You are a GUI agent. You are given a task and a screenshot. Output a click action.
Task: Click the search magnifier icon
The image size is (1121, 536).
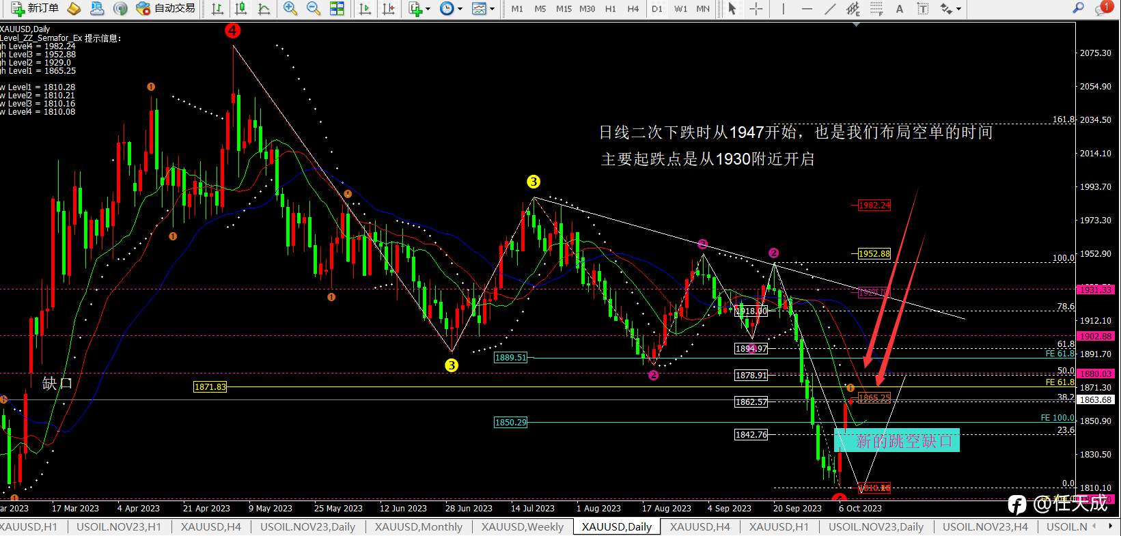[x=1078, y=8]
